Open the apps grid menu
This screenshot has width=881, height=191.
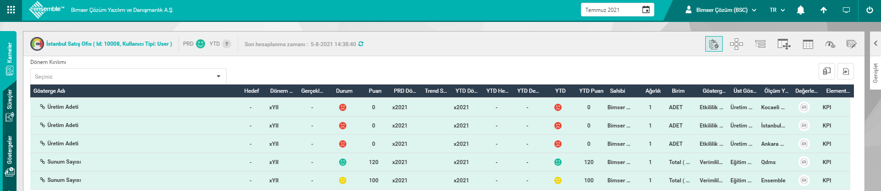coord(11,10)
